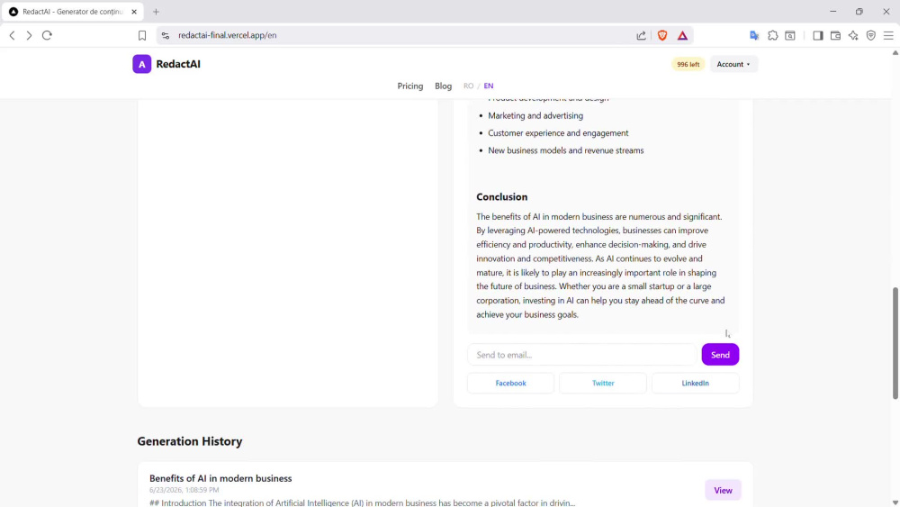900x507 pixels.
Task: Click 'Customer experience and engagement' bullet
Action: tap(558, 132)
